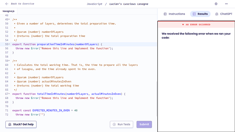Collapse preparationTimeInMinutes function fold at line 55
Viewport: 235px width, 132px height.
point(9,44)
